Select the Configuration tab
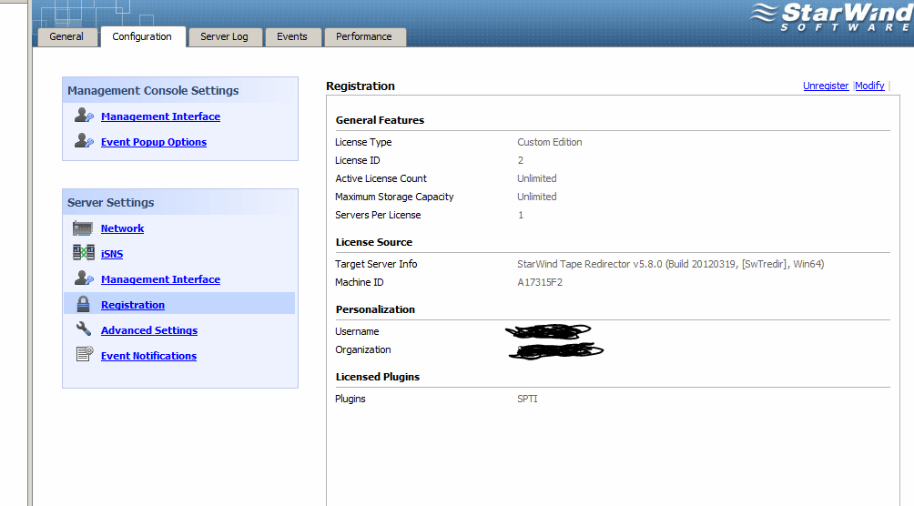Image resolution: width=914 pixels, height=506 pixels. coord(142,36)
